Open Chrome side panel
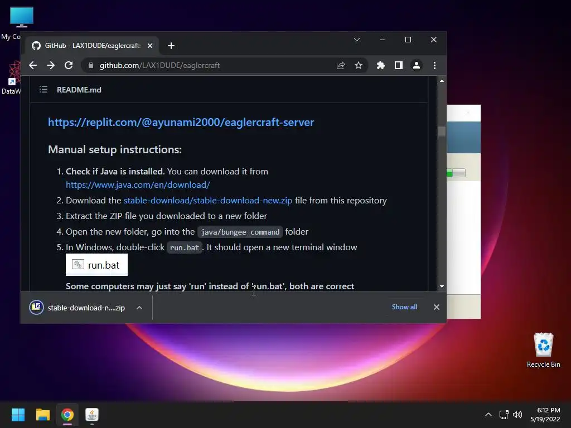571x428 pixels. click(398, 66)
